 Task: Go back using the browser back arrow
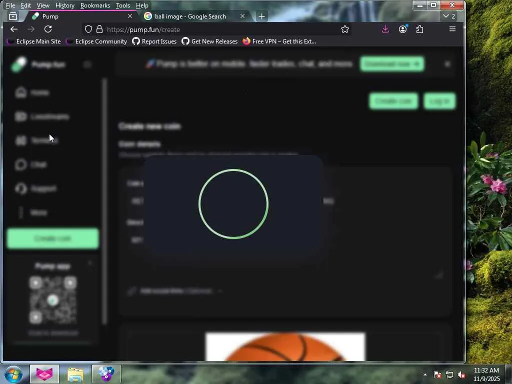[13, 29]
